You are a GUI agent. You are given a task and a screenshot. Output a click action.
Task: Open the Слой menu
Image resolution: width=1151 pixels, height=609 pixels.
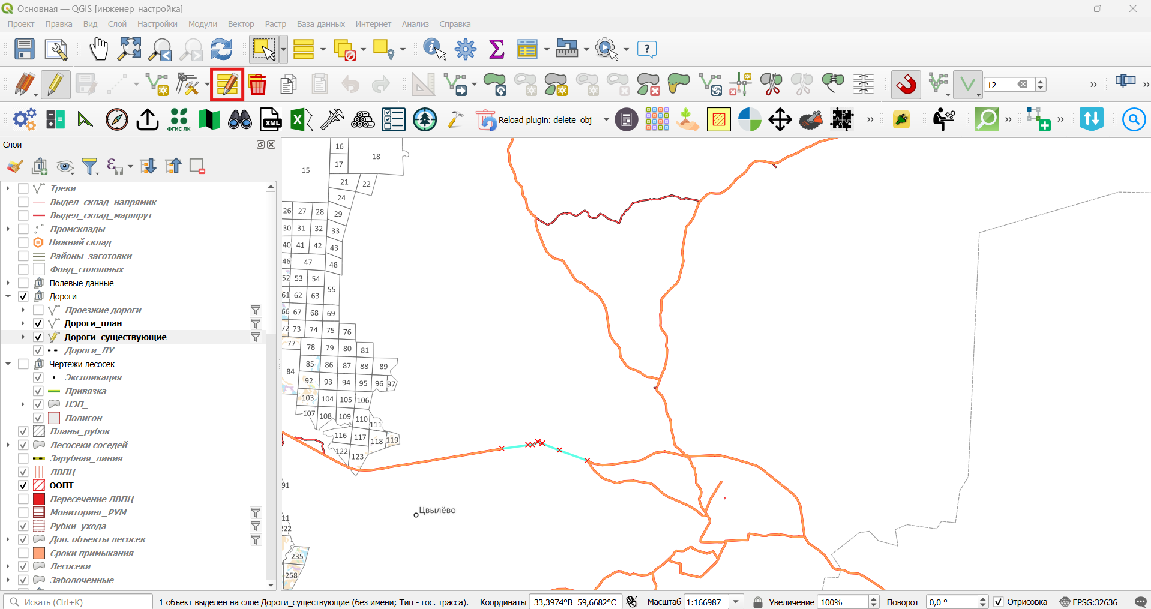pos(117,24)
